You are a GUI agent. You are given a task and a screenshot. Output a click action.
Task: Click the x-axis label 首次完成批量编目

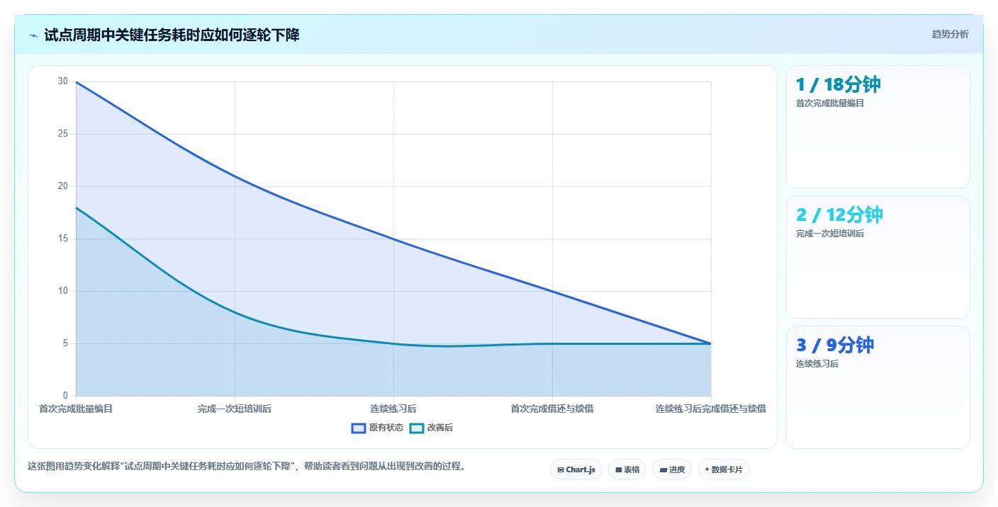76,409
